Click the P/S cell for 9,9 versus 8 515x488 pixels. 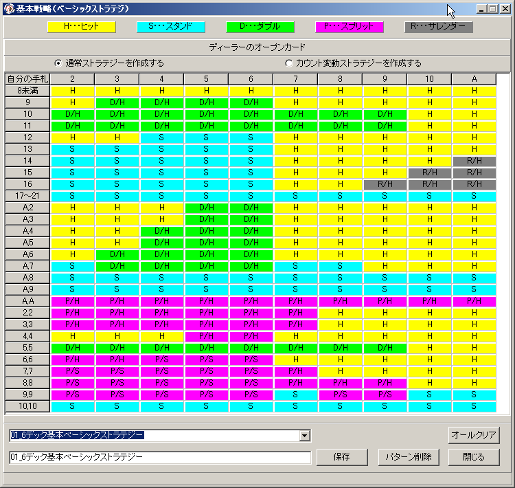[341, 395]
